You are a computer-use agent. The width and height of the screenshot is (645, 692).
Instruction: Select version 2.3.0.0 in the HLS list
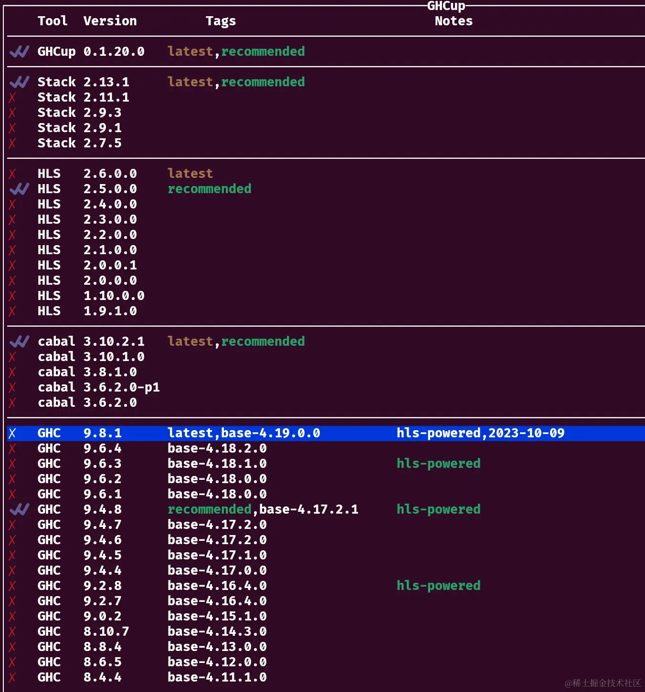coord(110,219)
